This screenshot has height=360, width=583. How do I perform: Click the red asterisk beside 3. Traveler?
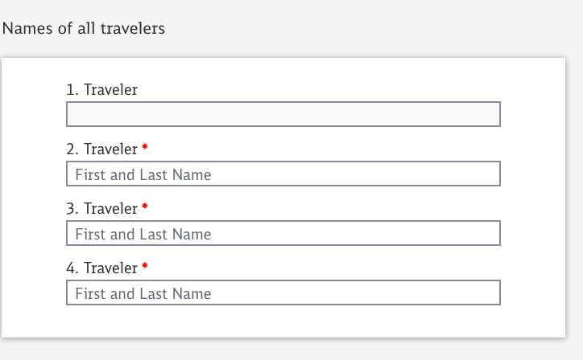(145, 208)
